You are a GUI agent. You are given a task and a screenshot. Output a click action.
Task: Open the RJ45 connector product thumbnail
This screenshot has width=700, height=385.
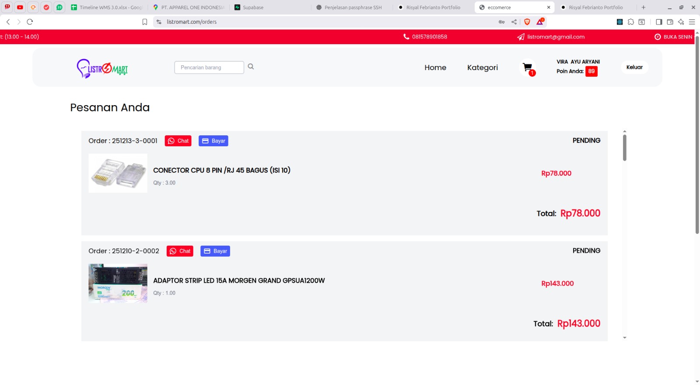[x=118, y=173]
